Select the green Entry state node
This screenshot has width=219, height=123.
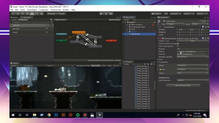(61, 41)
